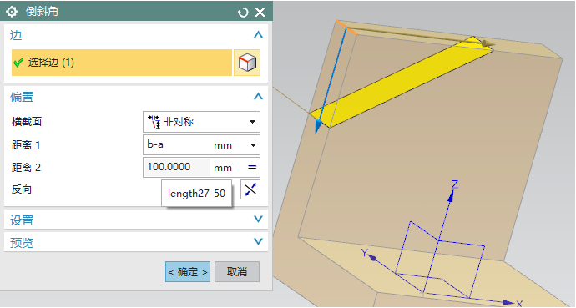Open the 距离 1 dropdown arrow
Screen dimensions: 576x308
(253, 145)
